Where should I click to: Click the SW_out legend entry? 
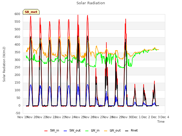[72, 130]
